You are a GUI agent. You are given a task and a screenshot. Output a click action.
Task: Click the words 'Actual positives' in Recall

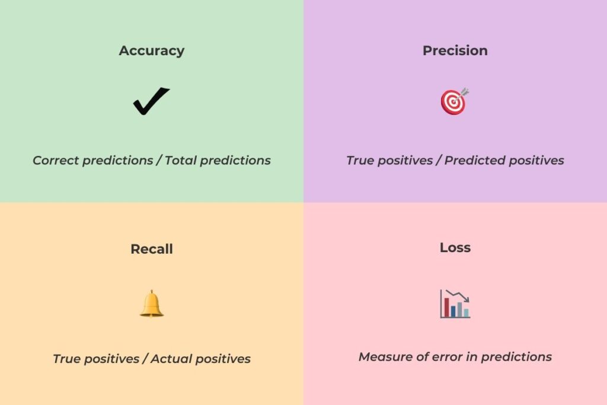(x=200, y=359)
